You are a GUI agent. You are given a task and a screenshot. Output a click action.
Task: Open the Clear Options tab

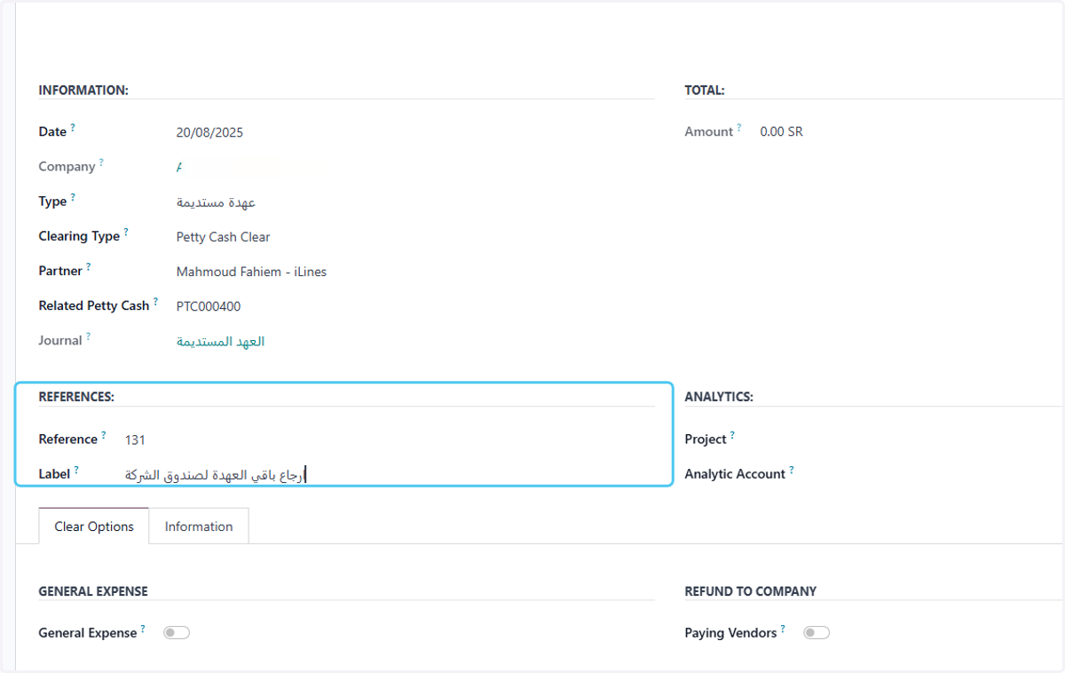pos(94,527)
